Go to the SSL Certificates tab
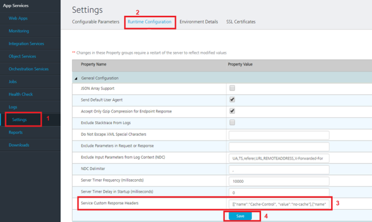The image size is (372, 222). pyautogui.click(x=241, y=22)
